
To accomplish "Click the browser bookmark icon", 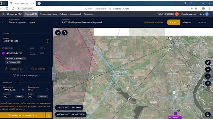I will point(196,9).
